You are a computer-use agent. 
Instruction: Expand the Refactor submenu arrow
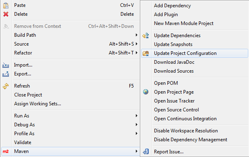point(136,52)
